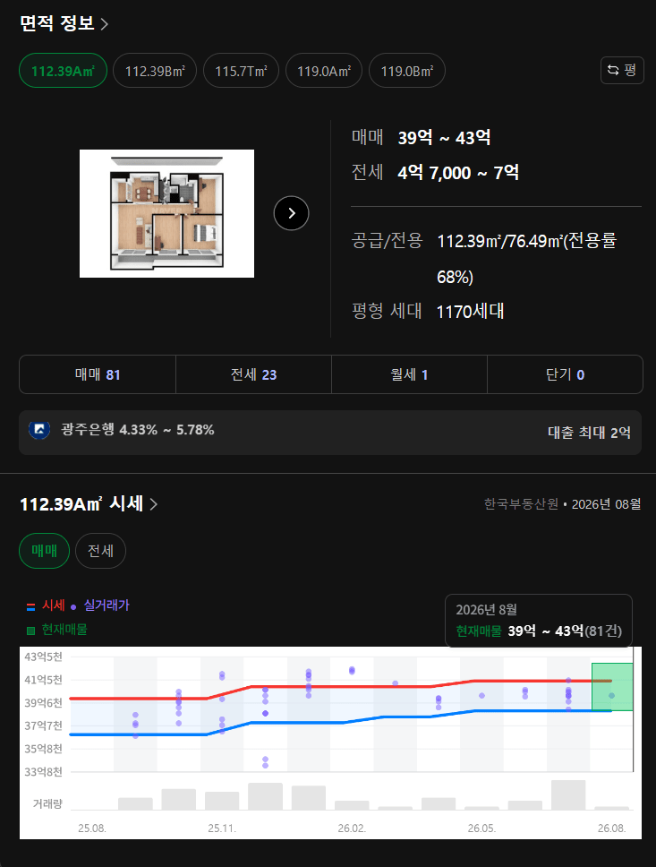Select 매매 price chart button
Screen dimensions: 656x867
pos(44,551)
